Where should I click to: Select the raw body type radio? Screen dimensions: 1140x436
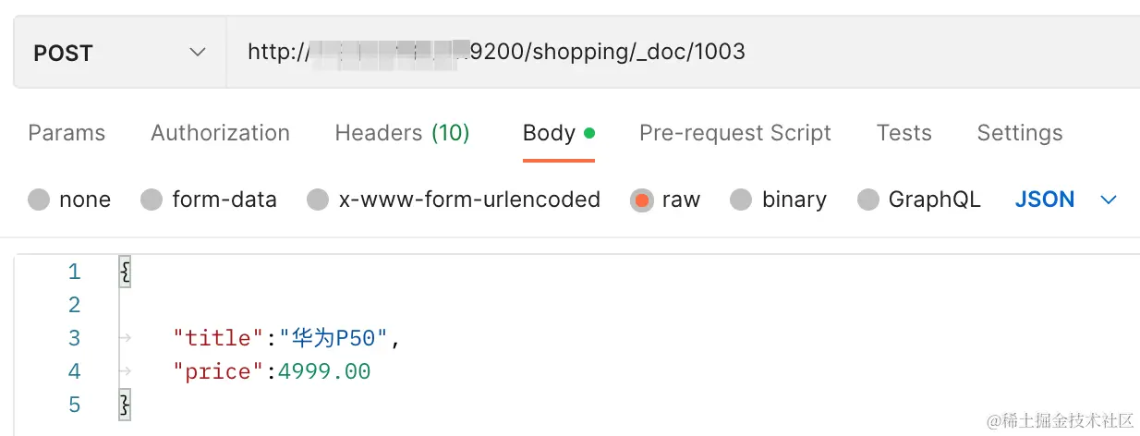641,200
